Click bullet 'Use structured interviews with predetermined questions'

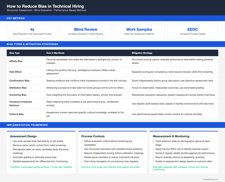[113, 149]
